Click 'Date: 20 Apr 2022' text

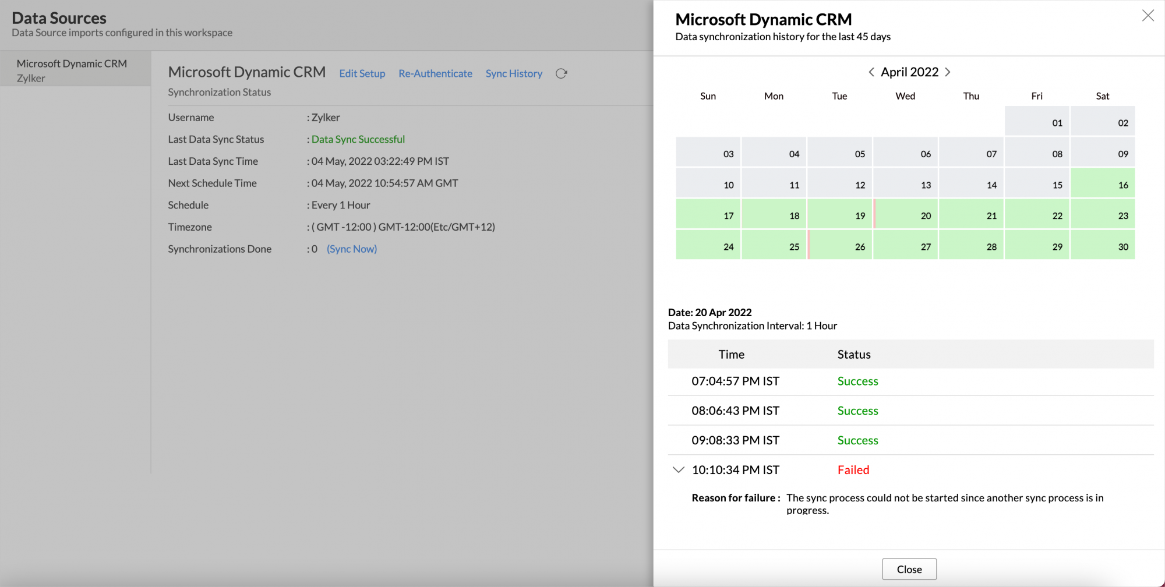click(710, 312)
